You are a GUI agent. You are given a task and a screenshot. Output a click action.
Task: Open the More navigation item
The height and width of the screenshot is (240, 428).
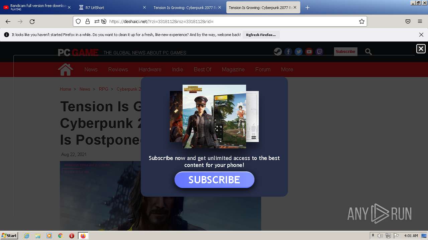pos(287,69)
